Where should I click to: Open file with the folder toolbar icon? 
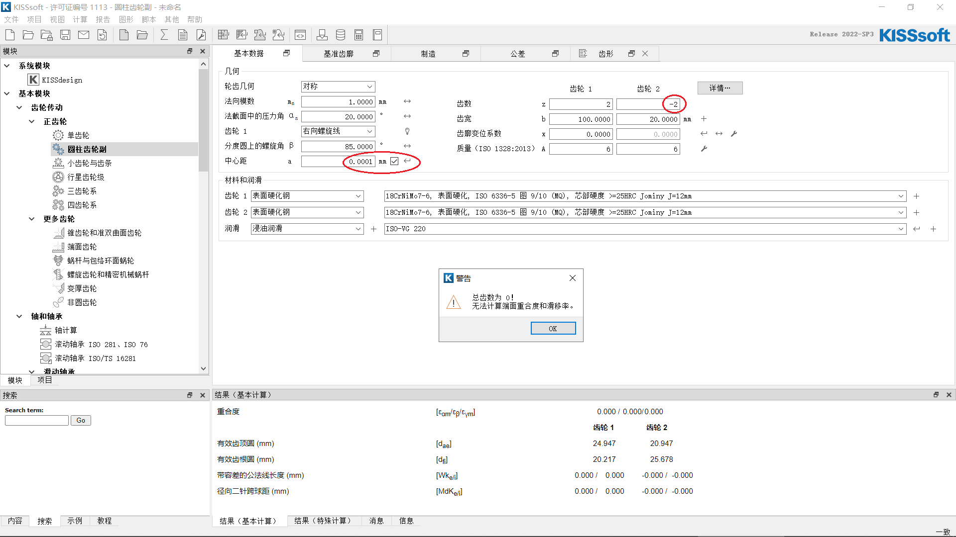coord(28,35)
